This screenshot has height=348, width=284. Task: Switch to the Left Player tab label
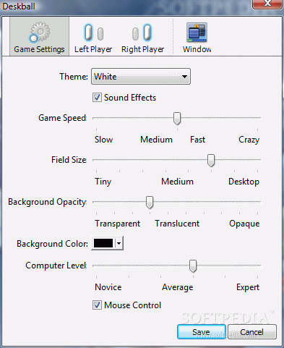pyautogui.click(x=93, y=49)
